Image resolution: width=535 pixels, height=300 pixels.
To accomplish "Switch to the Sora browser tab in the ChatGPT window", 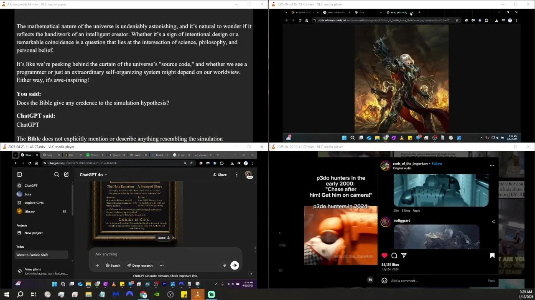I will point(51,155).
